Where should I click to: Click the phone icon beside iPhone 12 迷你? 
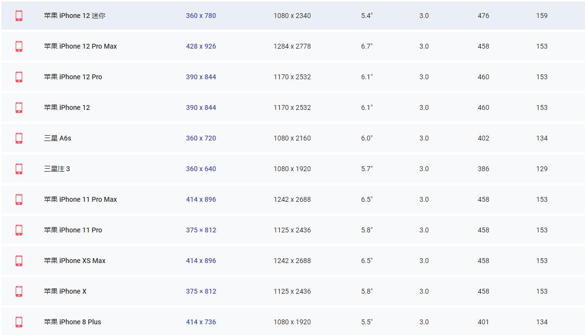tap(19, 16)
